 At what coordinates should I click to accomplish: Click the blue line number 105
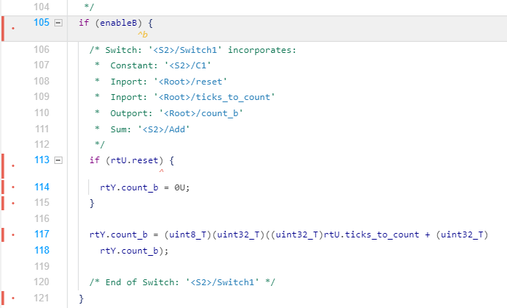(41, 23)
